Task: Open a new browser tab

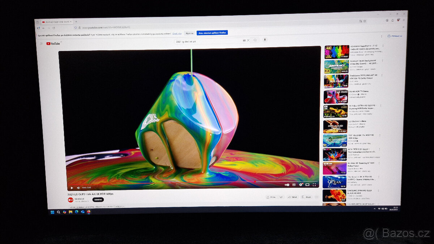Action: click(76, 22)
